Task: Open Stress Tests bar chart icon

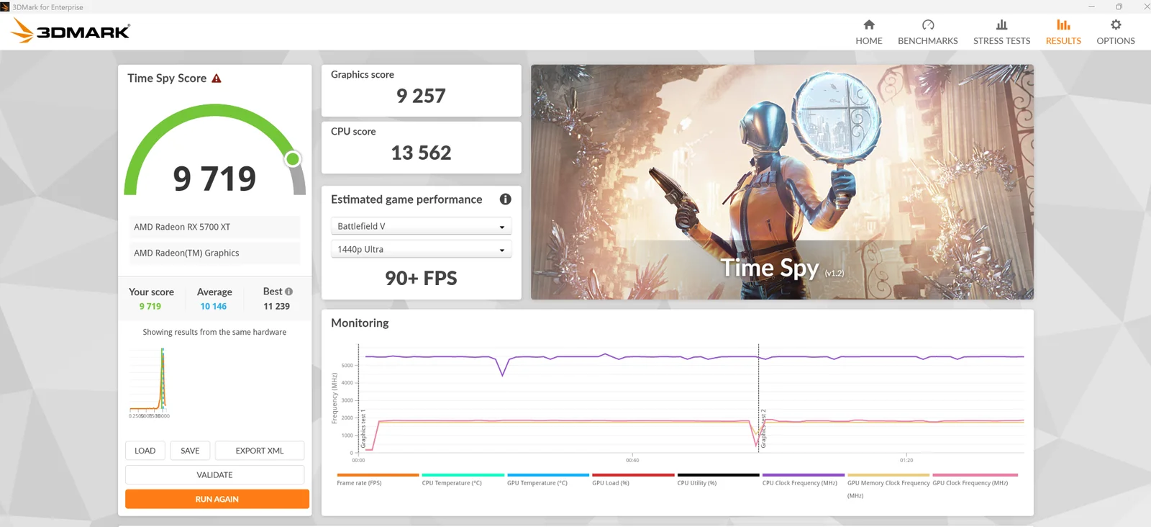Action: click(1001, 25)
